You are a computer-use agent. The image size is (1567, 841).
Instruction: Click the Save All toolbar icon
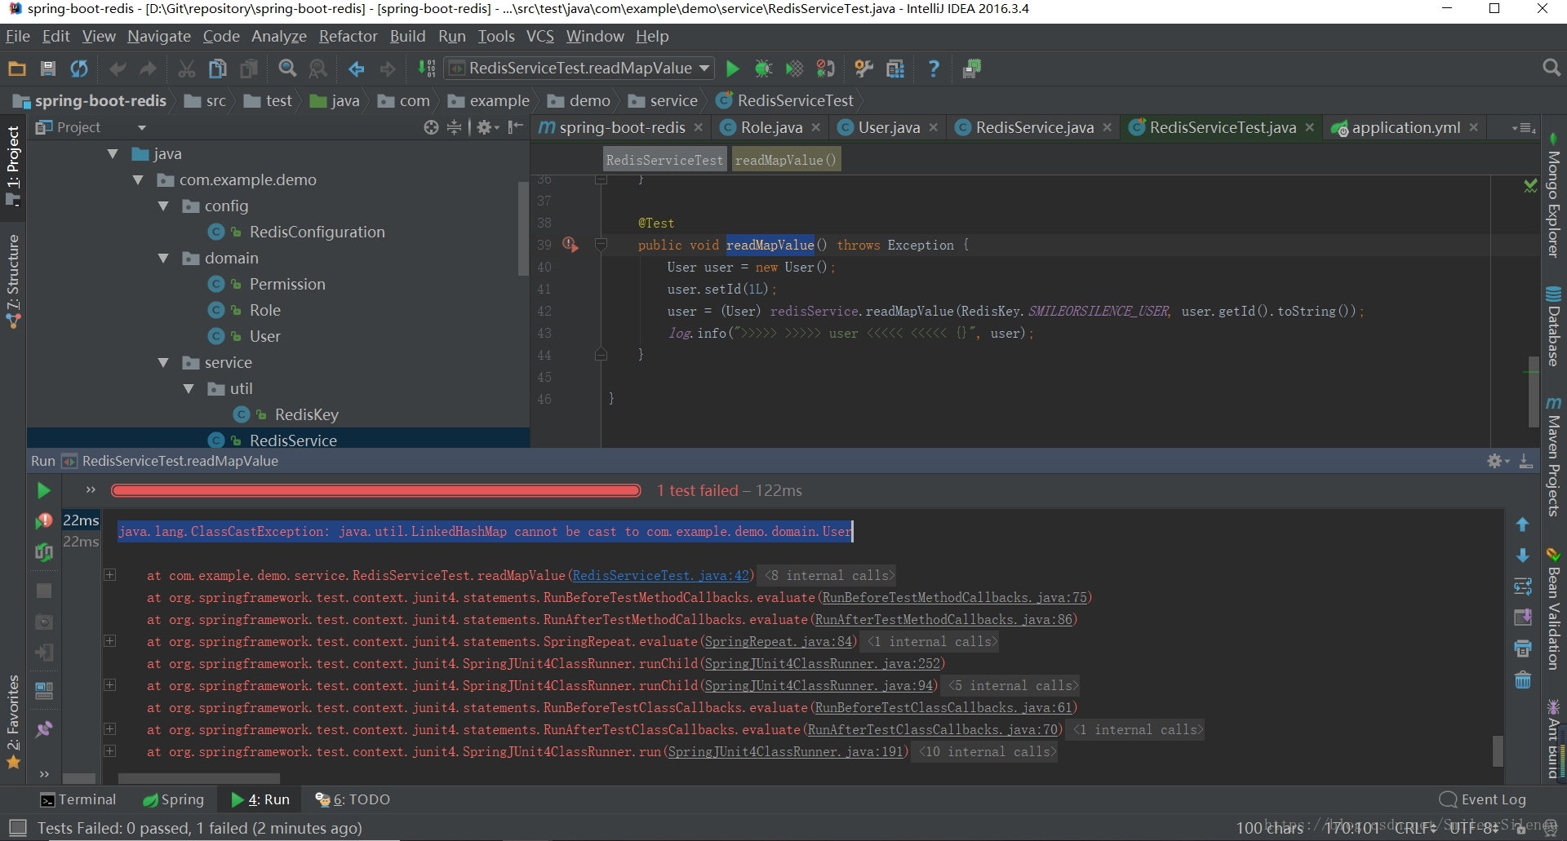(47, 69)
